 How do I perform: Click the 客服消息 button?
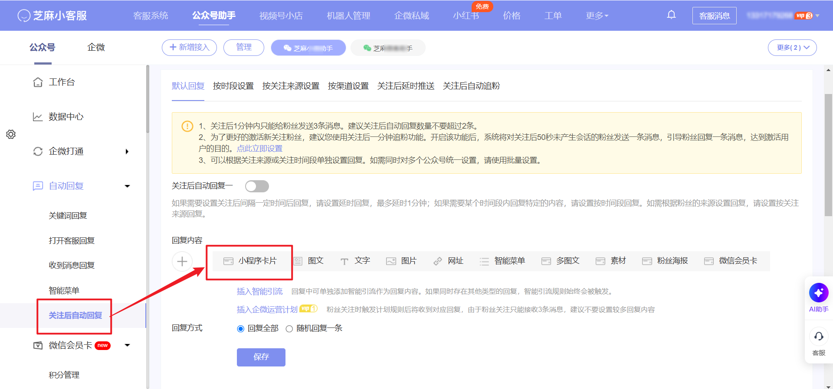coord(715,16)
